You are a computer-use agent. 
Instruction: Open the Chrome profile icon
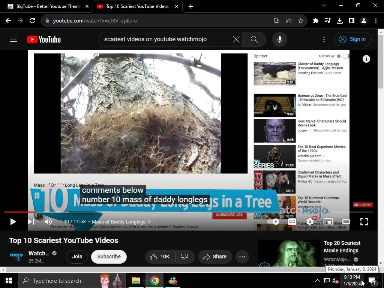364,21
